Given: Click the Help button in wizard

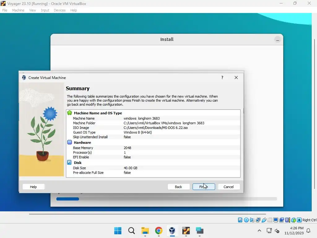Looking at the screenshot, I should point(33,187).
